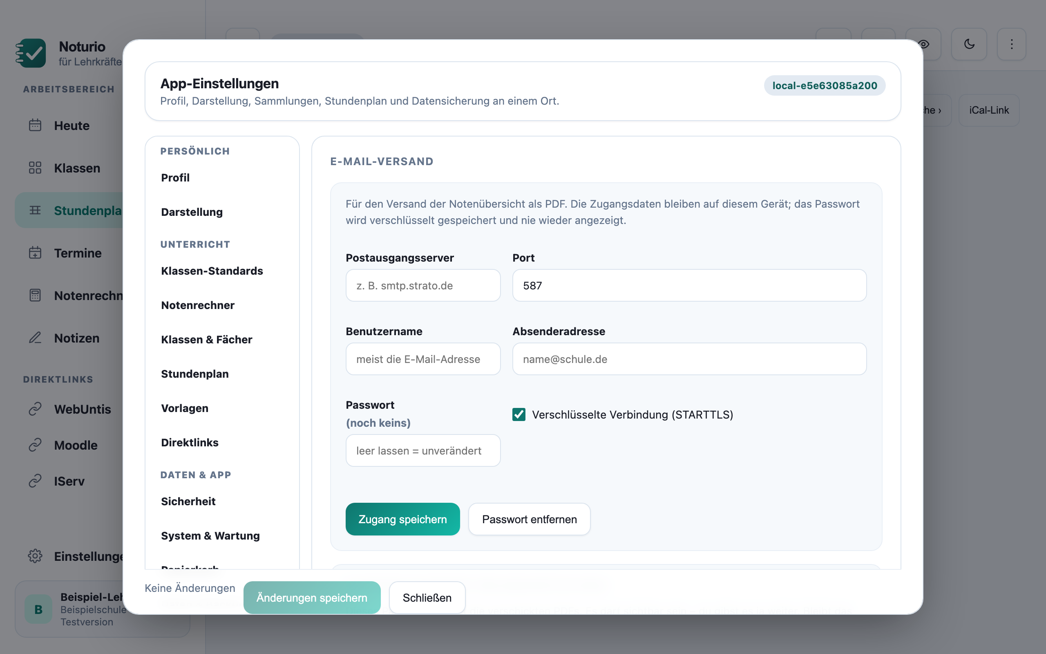The height and width of the screenshot is (654, 1046).
Task: Open Klassen & Fächer settings
Action: coord(222,340)
